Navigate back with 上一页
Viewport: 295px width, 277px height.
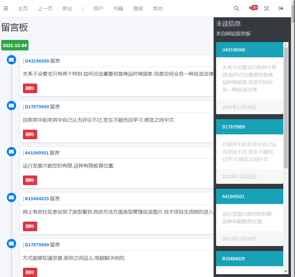(x=45, y=8)
